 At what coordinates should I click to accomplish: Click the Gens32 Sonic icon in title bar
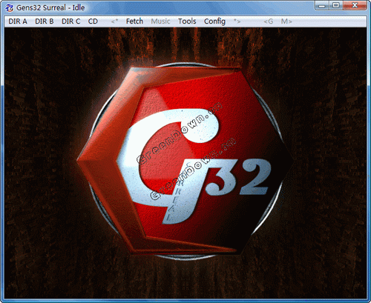10,7
